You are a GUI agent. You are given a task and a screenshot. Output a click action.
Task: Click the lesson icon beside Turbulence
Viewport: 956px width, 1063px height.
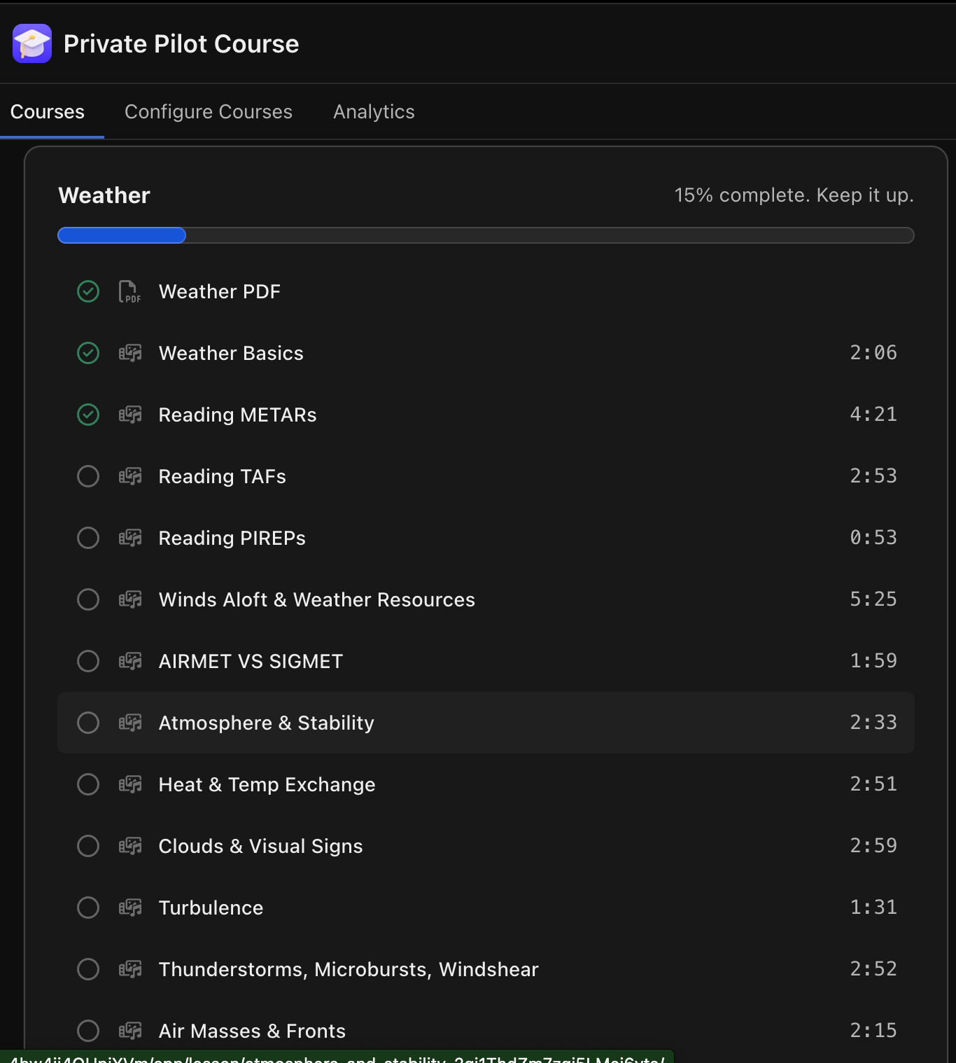(130, 908)
